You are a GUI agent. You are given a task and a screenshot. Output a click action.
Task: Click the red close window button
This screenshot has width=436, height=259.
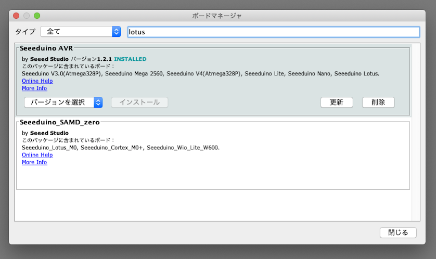pos(16,16)
